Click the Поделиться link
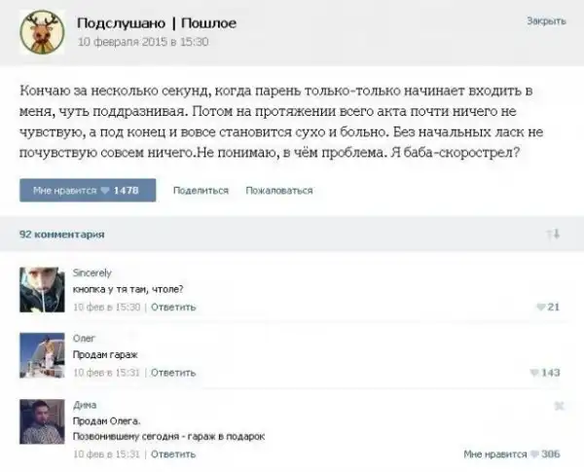 pos(201,191)
